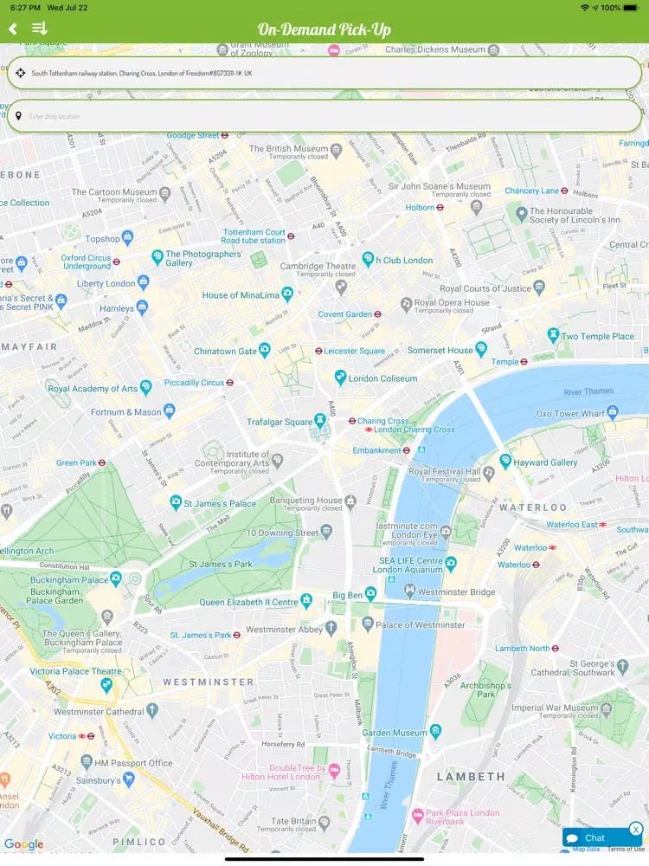The width and height of the screenshot is (649, 866).
Task: Select the Westminster Abbey marker
Action: [331, 627]
